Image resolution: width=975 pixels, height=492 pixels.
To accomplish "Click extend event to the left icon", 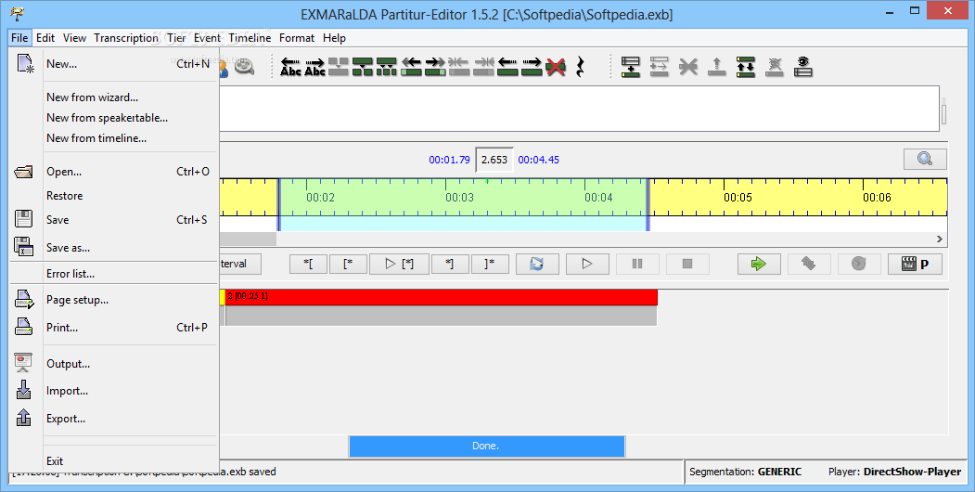I will (x=411, y=67).
